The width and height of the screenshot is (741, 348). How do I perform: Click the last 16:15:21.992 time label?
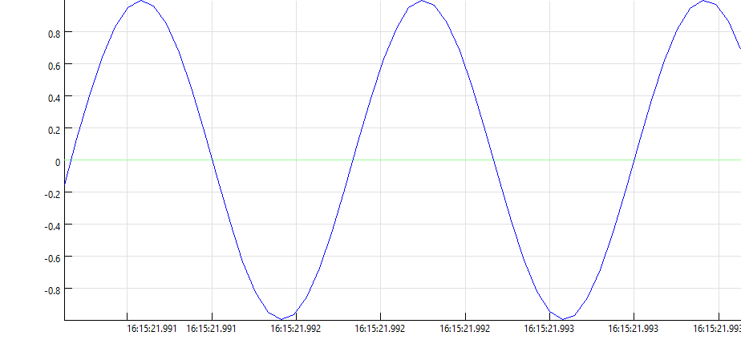[464, 329]
